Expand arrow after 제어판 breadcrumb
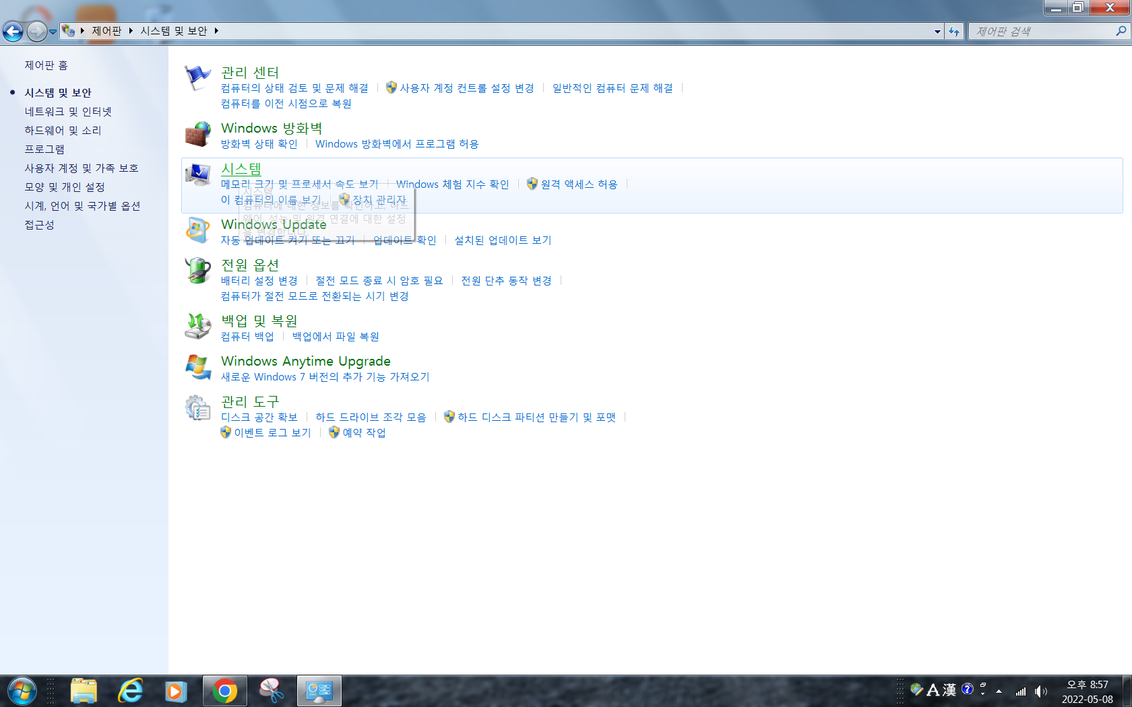1132x707 pixels. point(131,31)
